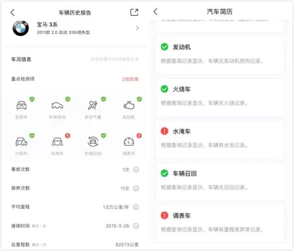The height and width of the screenshot is (251, 294).
Task: Click the 2项异常 red label
Action: pos(130,79)
